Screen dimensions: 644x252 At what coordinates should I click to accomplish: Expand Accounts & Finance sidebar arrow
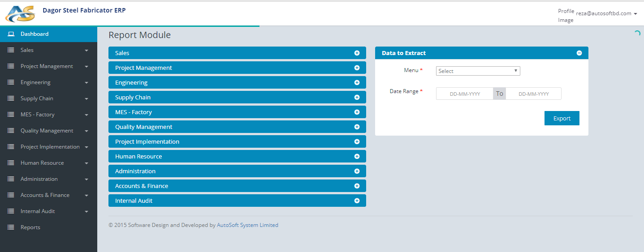coord(86,196)
